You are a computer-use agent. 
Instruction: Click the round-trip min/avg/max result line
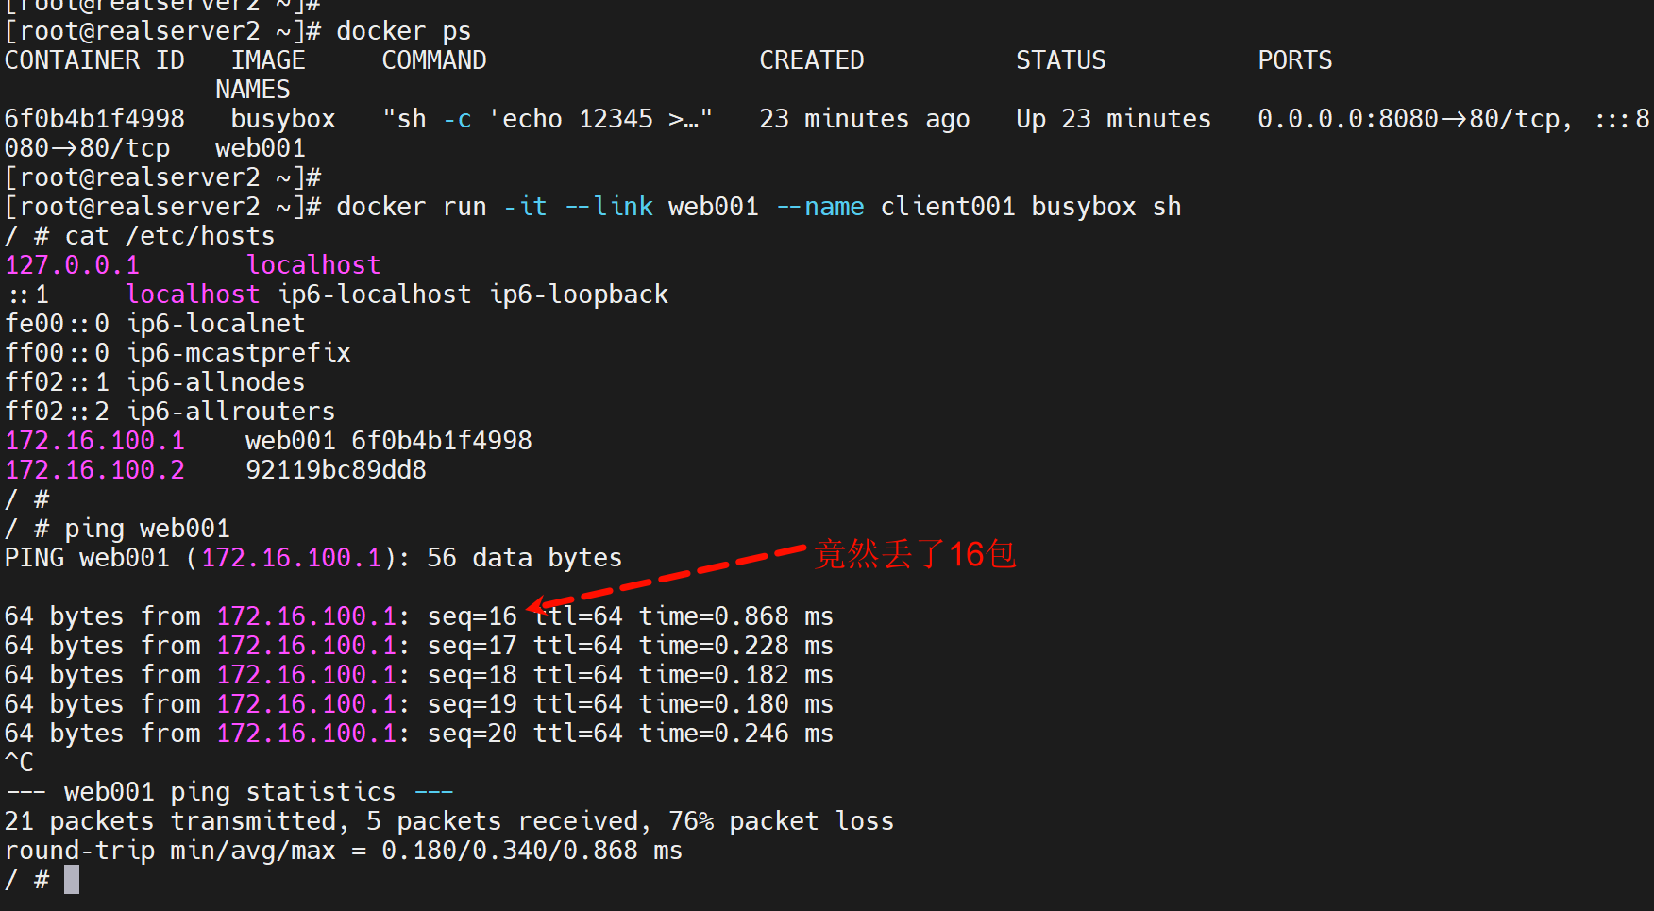pyautogui.click(x=343, y=851)
